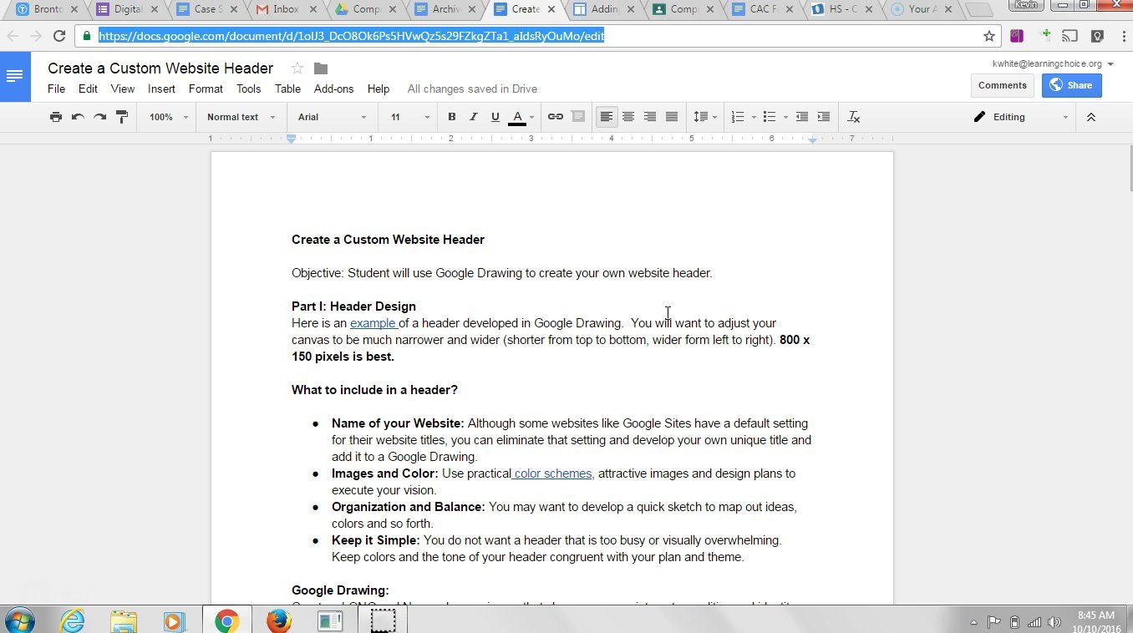This screenshot has width=1133, height=633.
Task: Open the 'color schemes' hyperlink in document
Action: coord(552,473)
